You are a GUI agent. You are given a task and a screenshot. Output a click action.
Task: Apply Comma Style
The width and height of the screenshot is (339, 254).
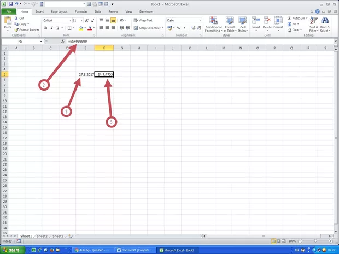(185, 28)
